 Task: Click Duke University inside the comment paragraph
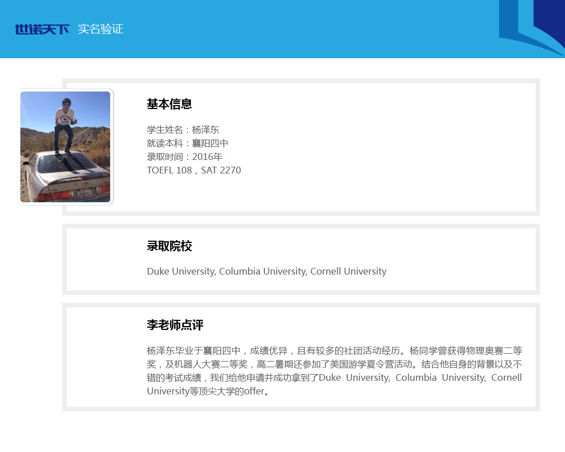click(353, 377)
